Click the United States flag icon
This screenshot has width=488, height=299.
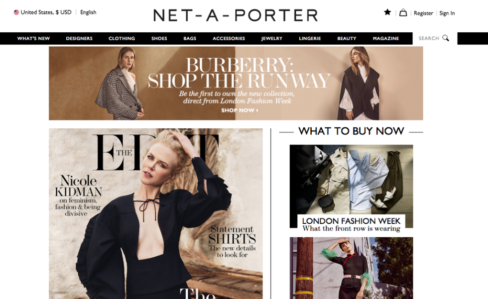tap(16, 12)
